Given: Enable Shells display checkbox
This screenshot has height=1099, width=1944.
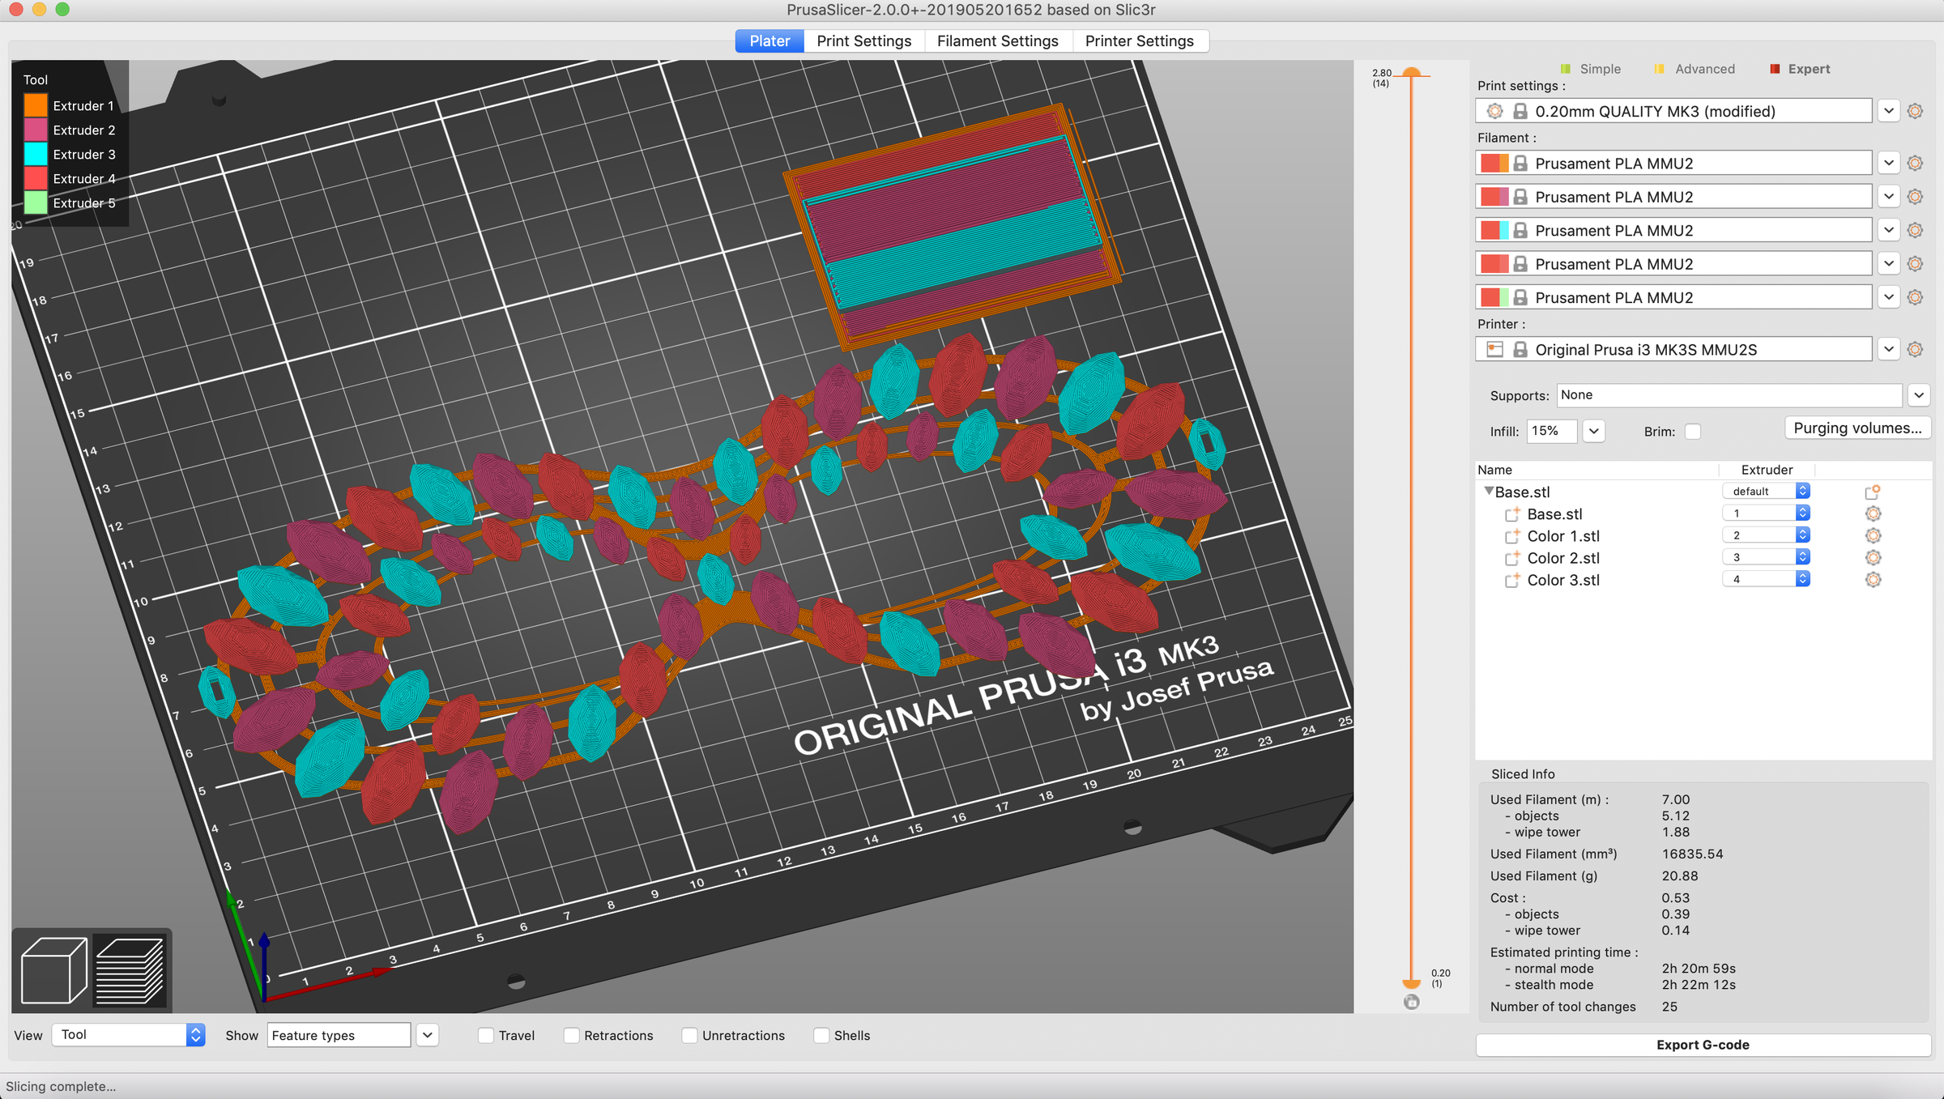Looking at the screenshot, I should (821, 1036).
